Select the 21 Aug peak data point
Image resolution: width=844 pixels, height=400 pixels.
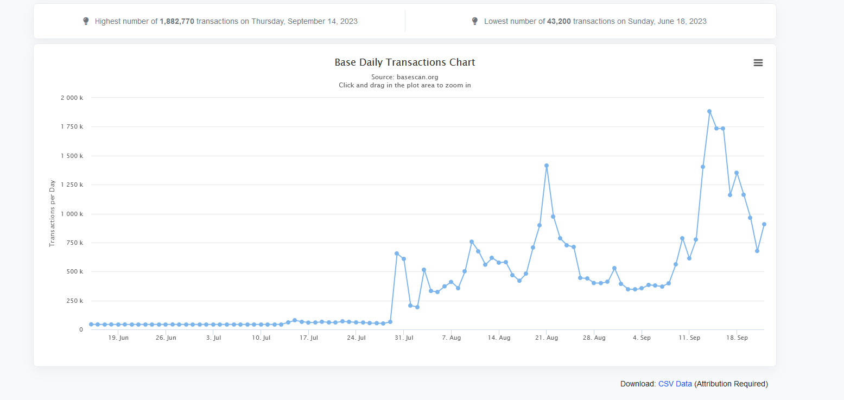click(547, 166)
